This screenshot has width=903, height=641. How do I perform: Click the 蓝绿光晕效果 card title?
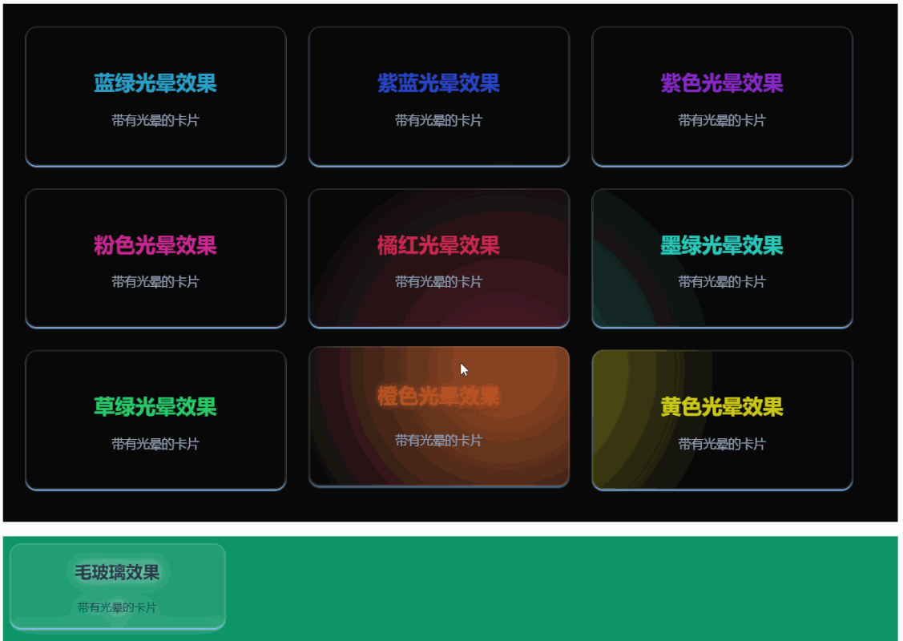[x=155, y=83]
